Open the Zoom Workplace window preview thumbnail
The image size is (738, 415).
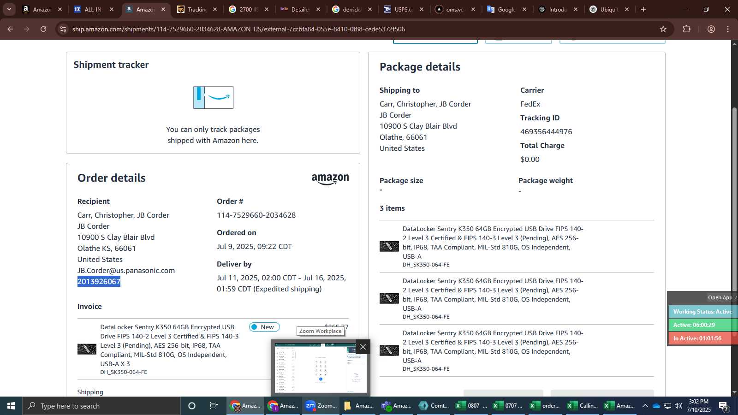[x=321, y=369]
